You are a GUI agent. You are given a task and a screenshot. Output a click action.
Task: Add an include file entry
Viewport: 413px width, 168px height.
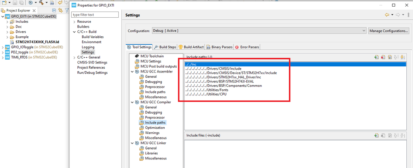click(377, 135)
